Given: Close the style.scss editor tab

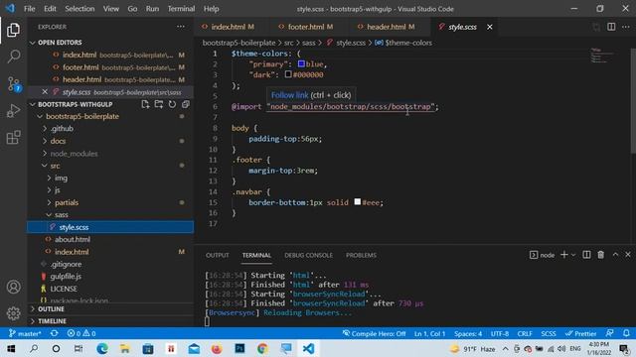Looking at the screenshot, I should point(490,27).
